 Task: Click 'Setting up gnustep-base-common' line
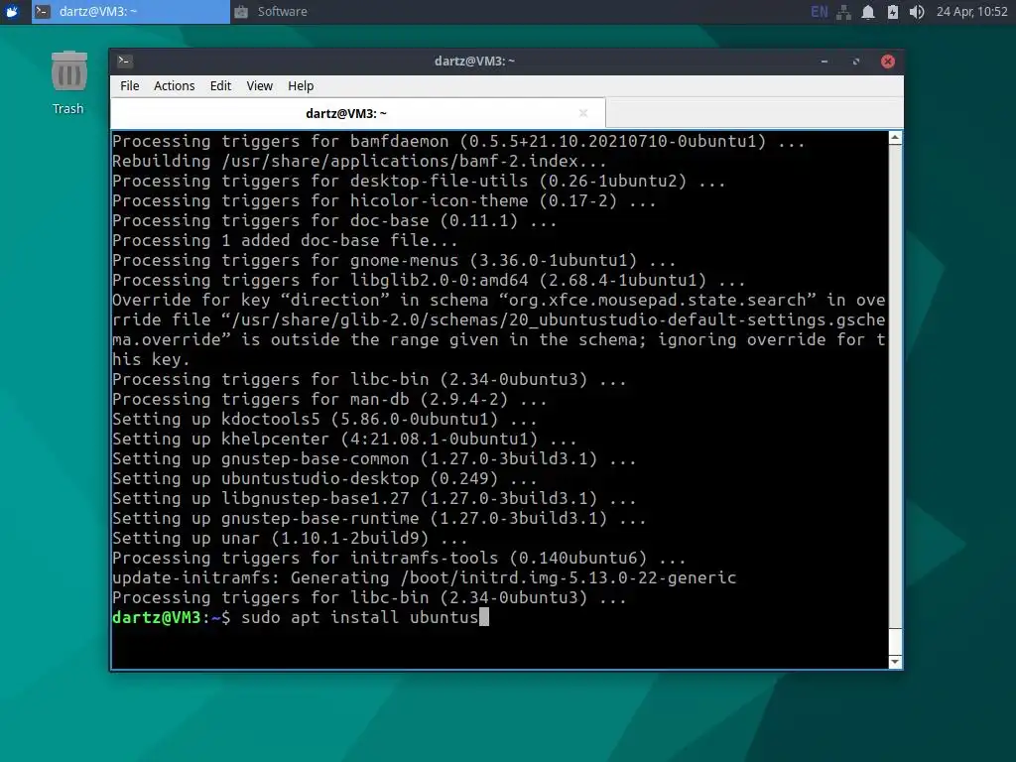coord(374,458)
